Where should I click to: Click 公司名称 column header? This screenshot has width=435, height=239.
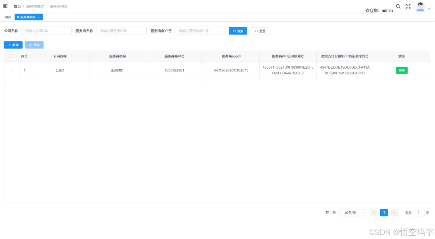click(60, 56)
